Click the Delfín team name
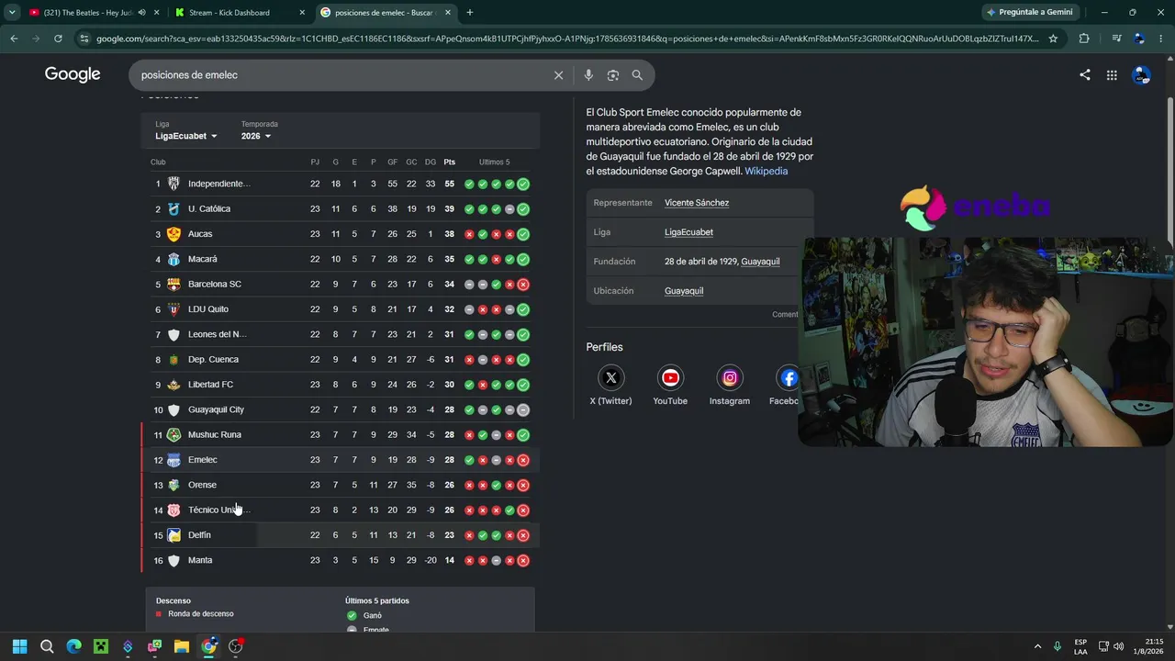This screenshot has height=661, width=1175. (199, 535)
